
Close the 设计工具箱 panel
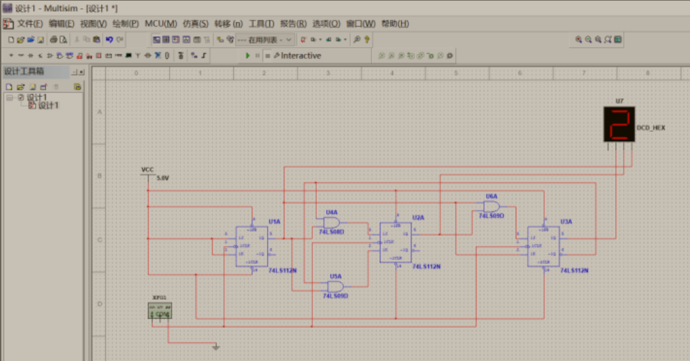point(82,72)
